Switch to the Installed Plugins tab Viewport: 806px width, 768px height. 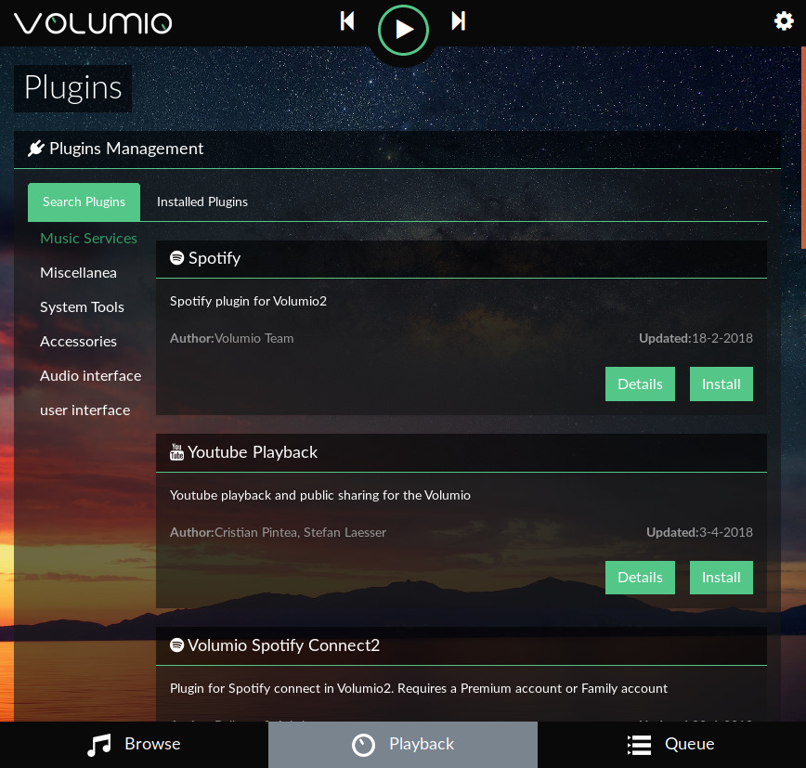click(202, 202)
